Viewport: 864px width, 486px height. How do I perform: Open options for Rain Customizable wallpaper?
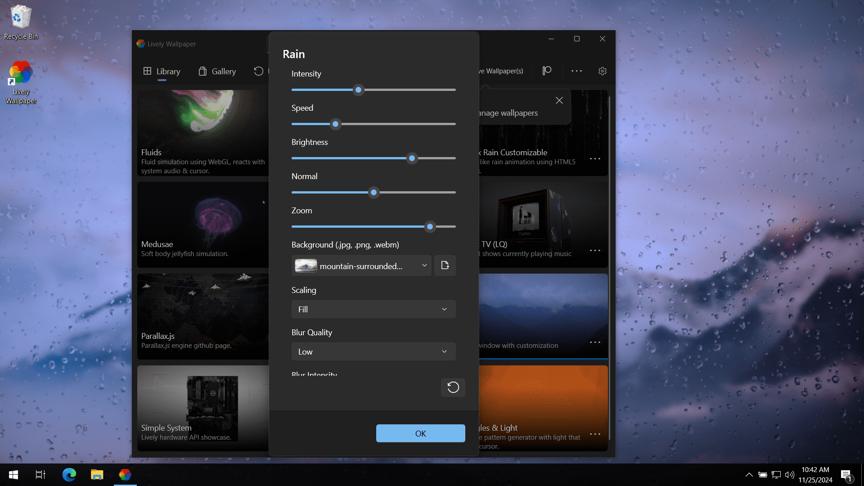595,159
